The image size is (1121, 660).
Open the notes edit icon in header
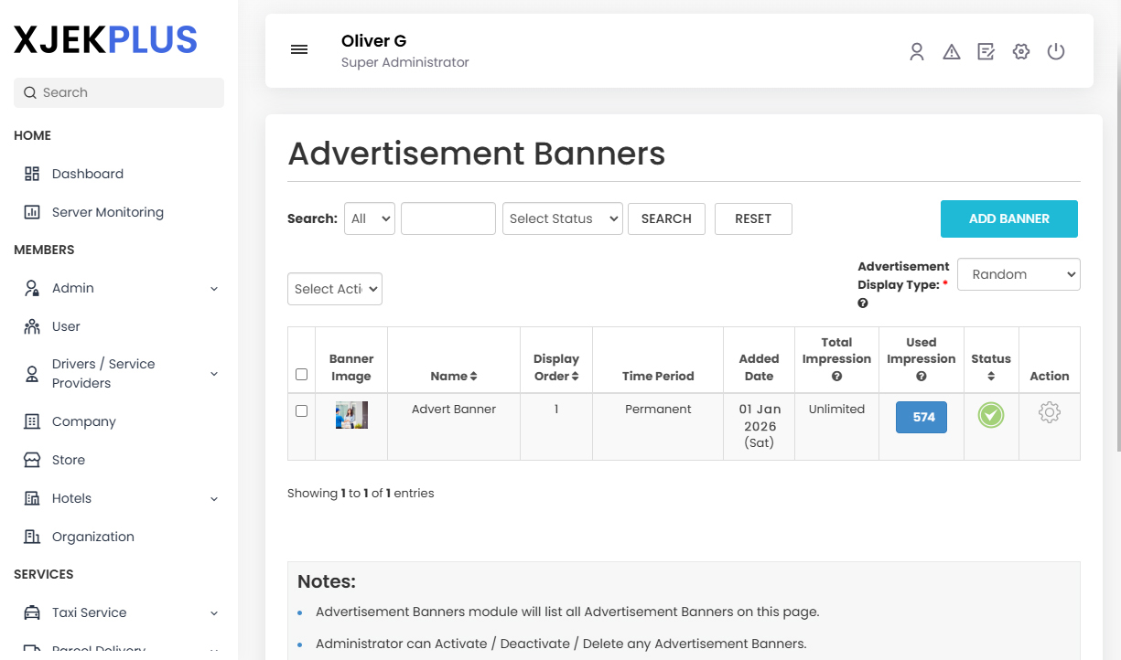pos(986,51)
